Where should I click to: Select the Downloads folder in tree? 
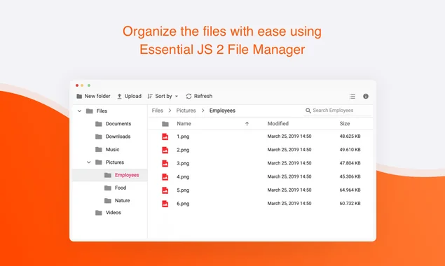pyautogui.click(x=118, y=136)
